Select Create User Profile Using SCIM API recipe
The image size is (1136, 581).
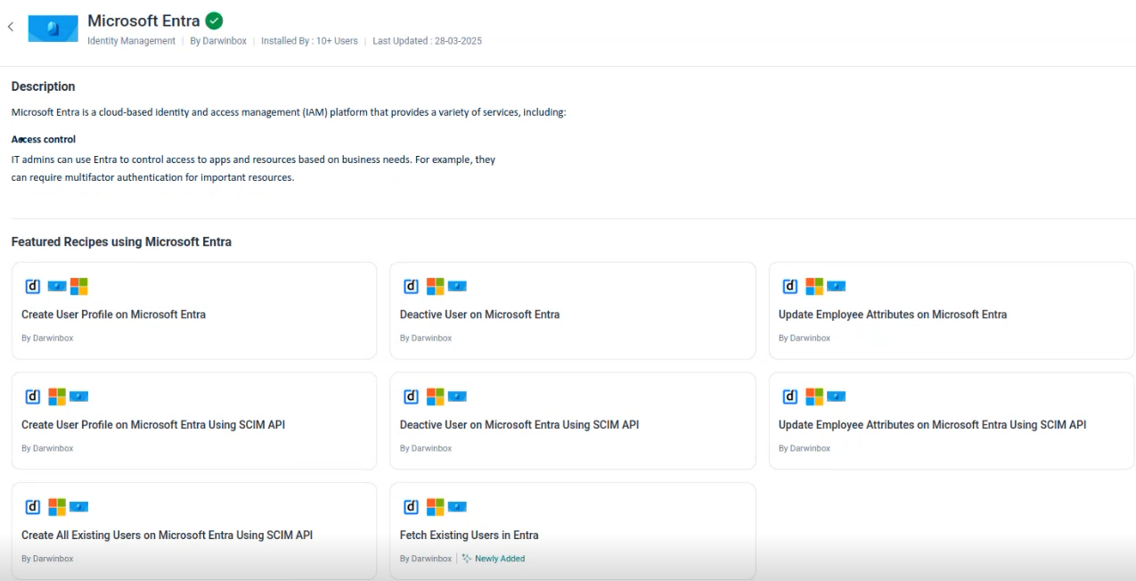coord(153,425)
